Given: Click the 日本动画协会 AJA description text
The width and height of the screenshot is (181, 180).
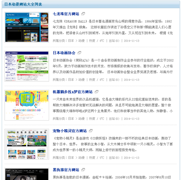Looking at the screenshot, I should (x=113, y=66).
